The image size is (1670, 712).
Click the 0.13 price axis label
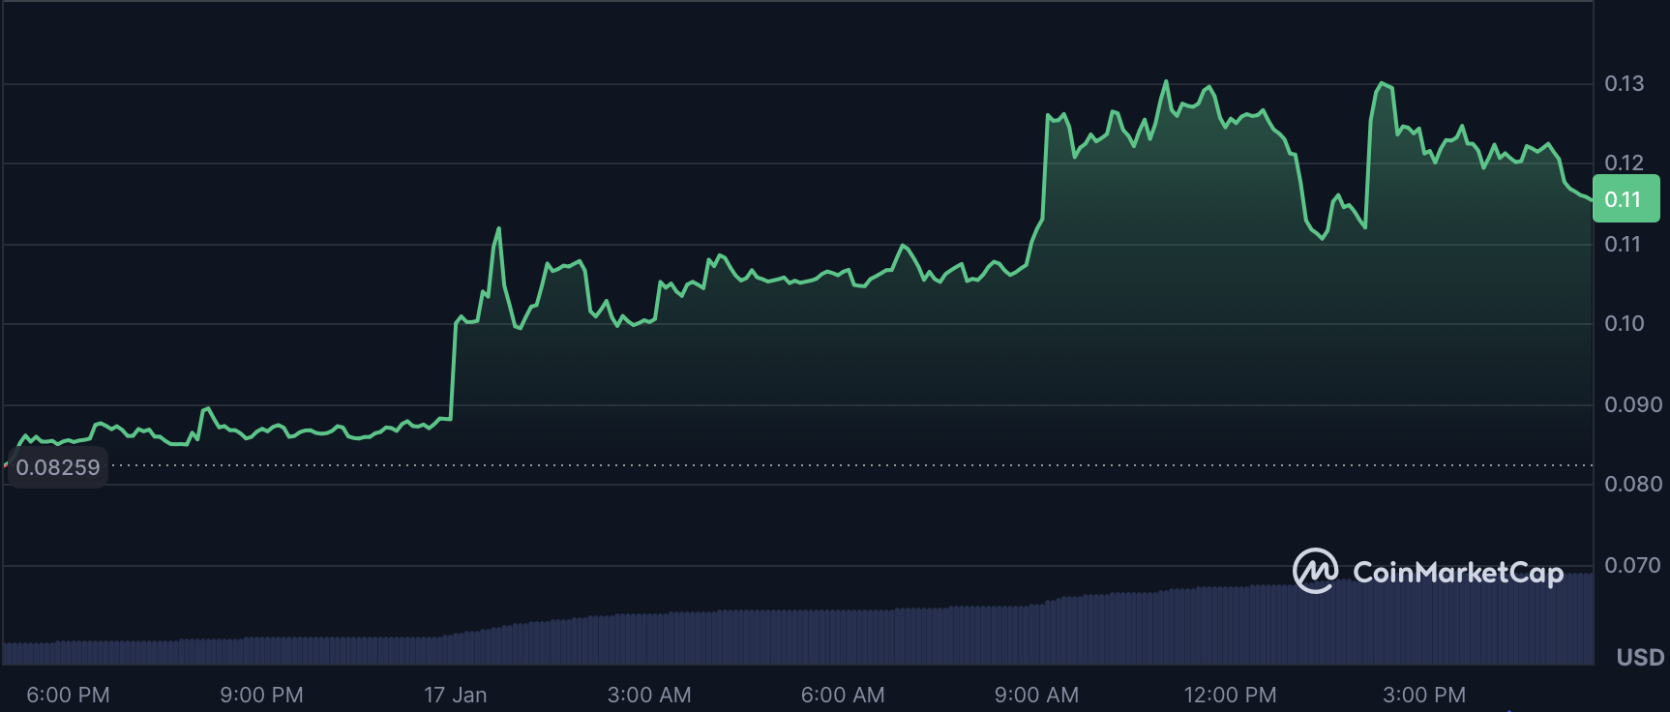(1624, 84)
